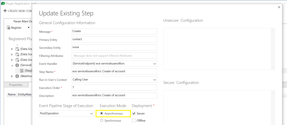This screenshot has width=287, height=125.
Task: Open the Event Handler dropdown
Action: pyautogui.click(x=154, y=64)
